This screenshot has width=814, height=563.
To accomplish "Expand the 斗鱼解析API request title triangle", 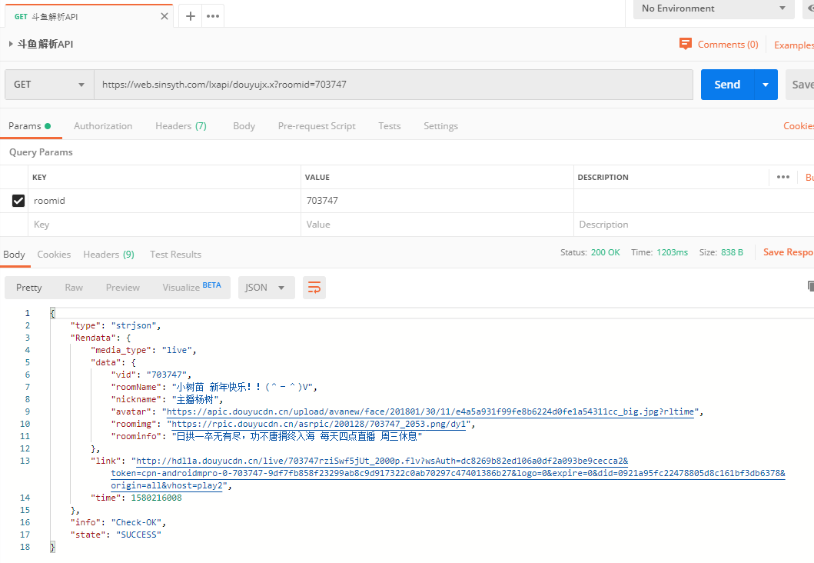I will (11, 45).
